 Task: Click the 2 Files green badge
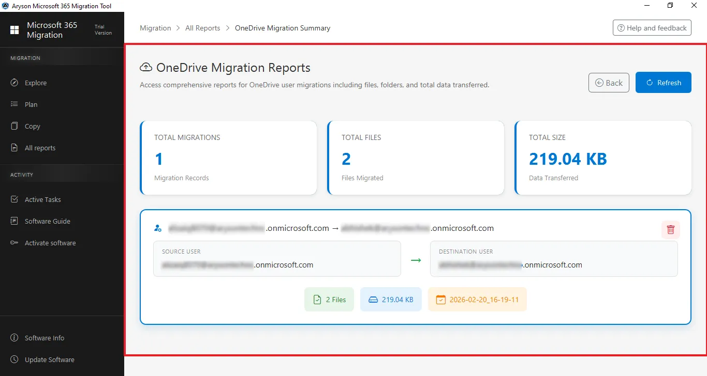click(x=329, y=300)
